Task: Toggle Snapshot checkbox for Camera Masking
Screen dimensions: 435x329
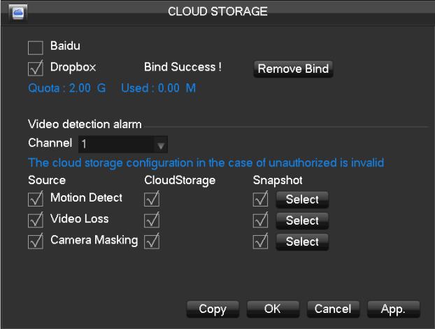Action: pyautogui.click(x=260, y=241)
